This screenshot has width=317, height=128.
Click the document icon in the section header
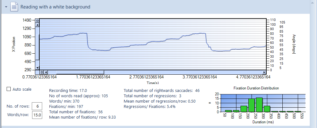point(14,7)
